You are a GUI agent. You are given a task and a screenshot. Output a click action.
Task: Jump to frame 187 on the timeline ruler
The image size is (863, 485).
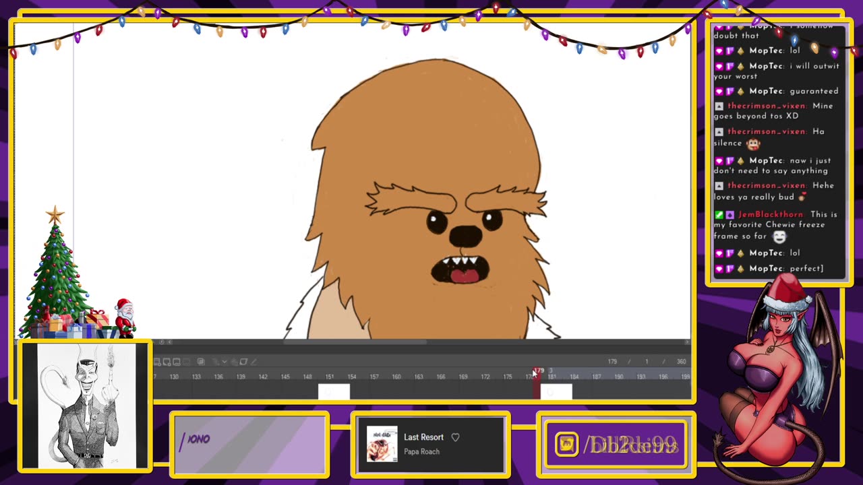coord(597,377)
